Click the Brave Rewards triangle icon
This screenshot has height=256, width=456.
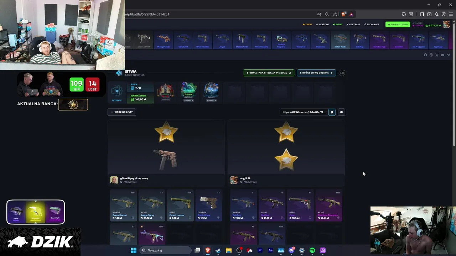click(351, 14)
